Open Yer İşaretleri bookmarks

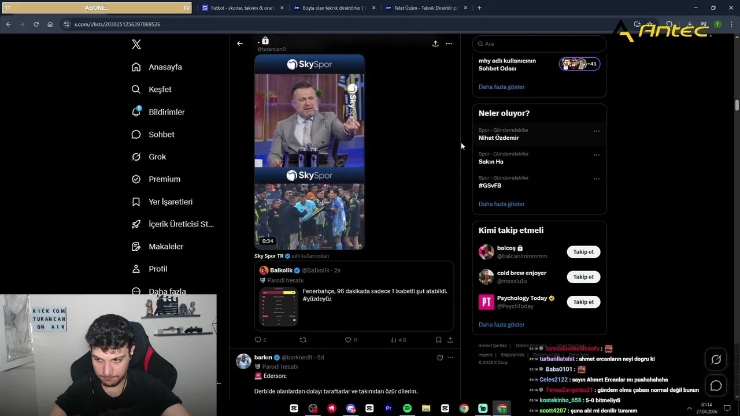point(162,202)
